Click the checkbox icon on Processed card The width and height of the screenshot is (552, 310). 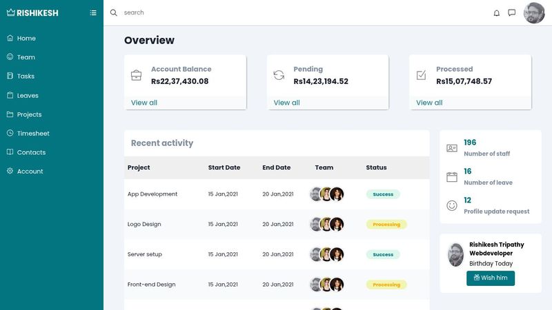(421, 75)
